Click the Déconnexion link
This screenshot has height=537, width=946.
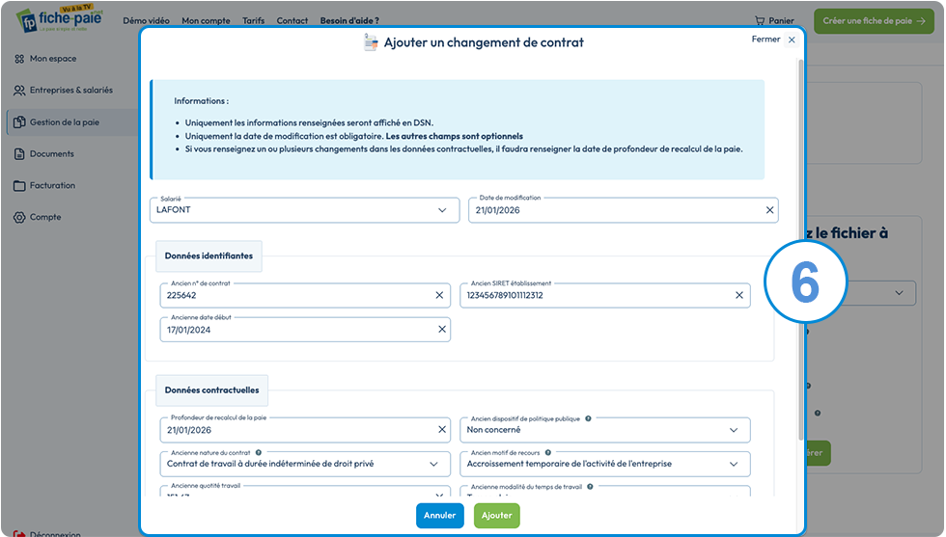pyautogui.click(x=55, y=534)
